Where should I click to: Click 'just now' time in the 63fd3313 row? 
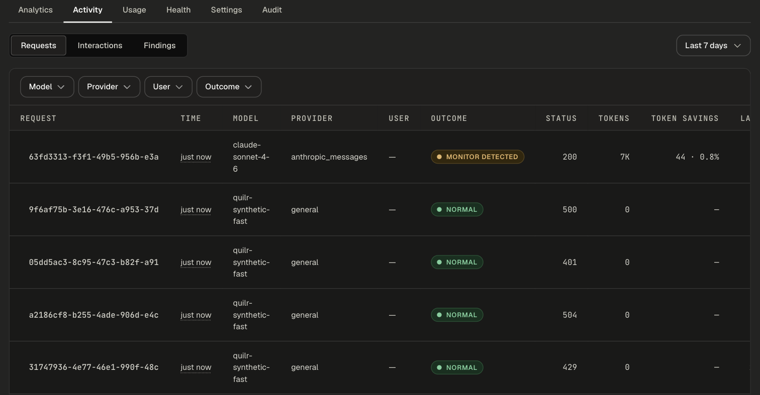pos(196,157)
